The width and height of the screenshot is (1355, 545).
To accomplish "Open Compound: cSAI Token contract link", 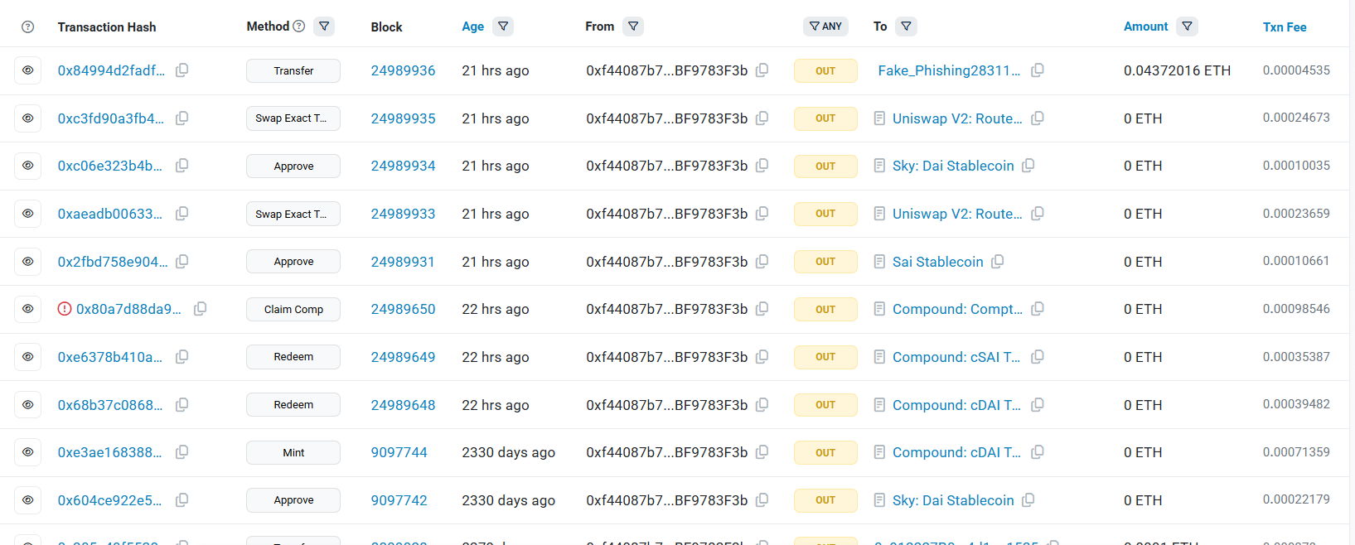I will pyautogui.click(x=956, y=357).
